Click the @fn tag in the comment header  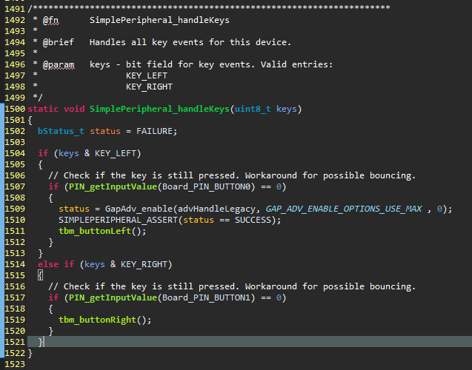point(50,20)
